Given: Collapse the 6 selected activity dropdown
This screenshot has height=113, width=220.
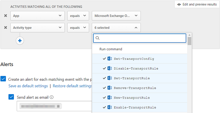Looking at the screenshot, I should coord(116,28).
